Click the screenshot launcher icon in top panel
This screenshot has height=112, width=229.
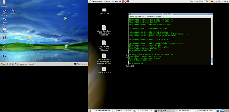120,1
